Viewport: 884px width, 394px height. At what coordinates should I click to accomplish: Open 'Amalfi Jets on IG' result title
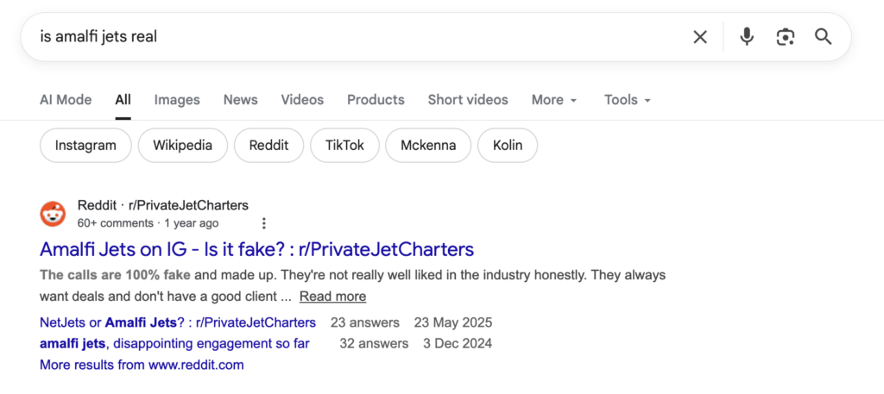(256, 250)
